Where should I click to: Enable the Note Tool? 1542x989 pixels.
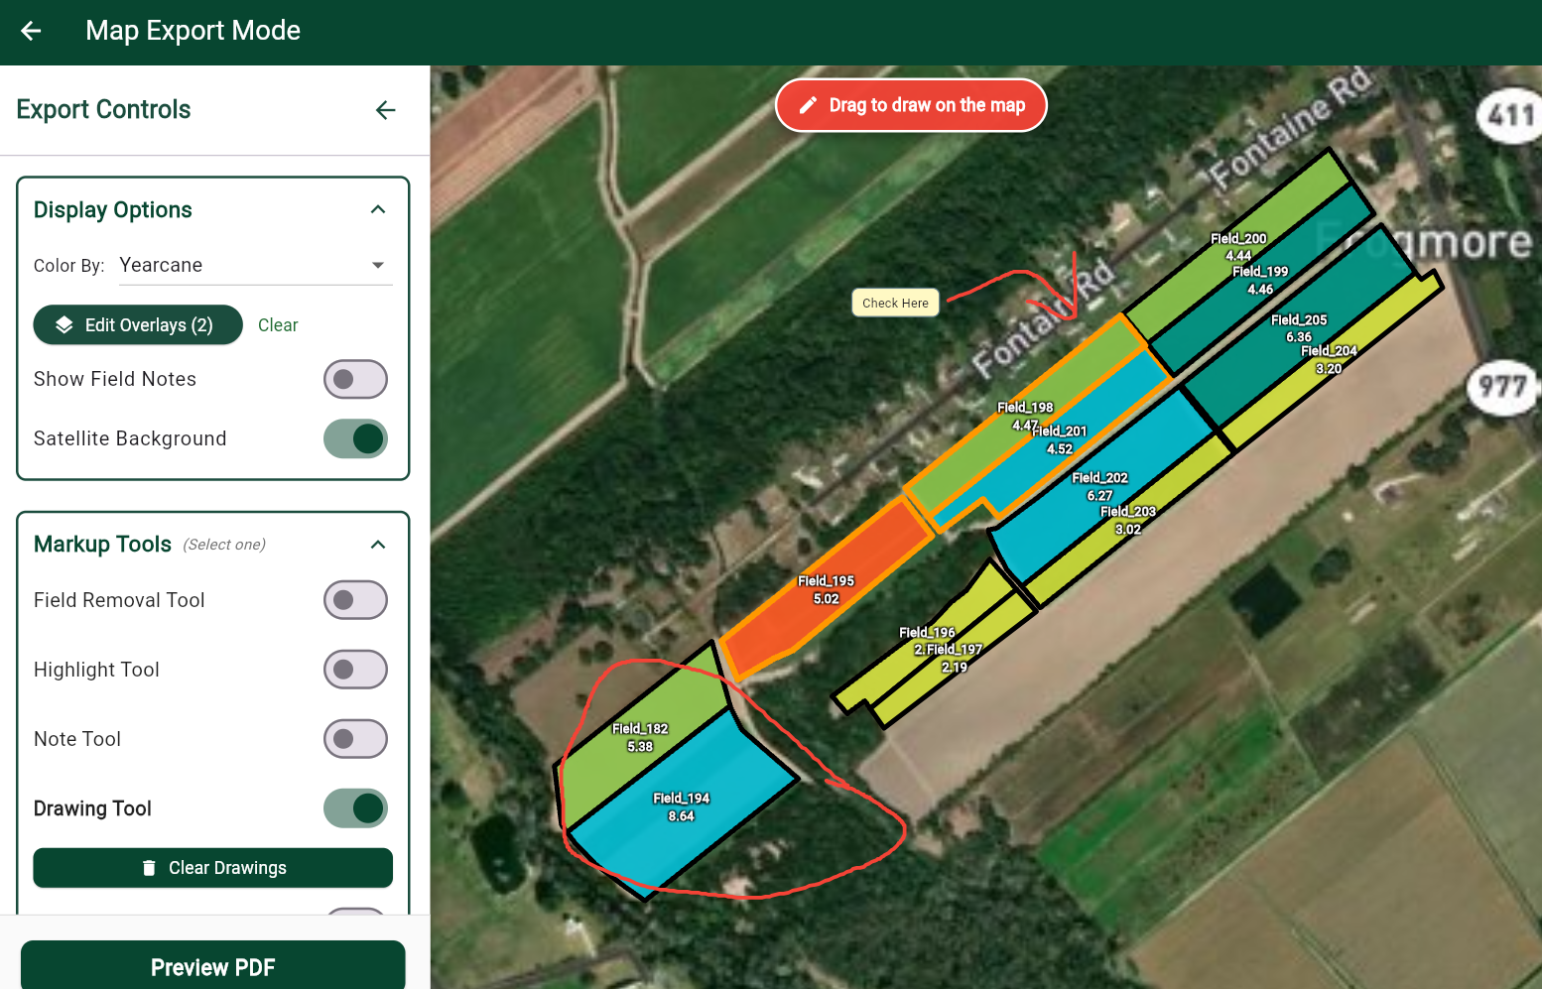coord(355,738)
